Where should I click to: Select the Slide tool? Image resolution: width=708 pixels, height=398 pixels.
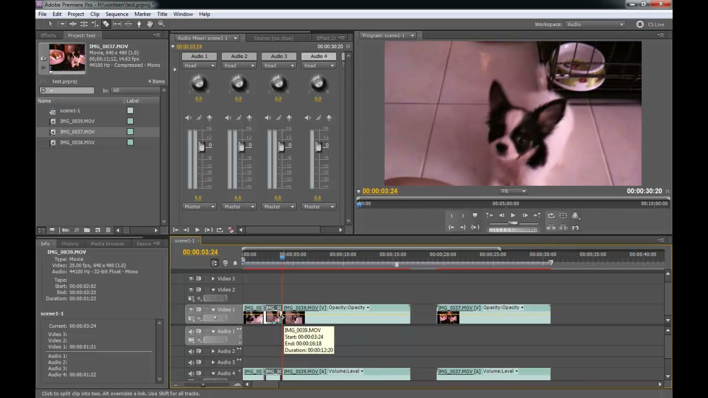[128, 24]
